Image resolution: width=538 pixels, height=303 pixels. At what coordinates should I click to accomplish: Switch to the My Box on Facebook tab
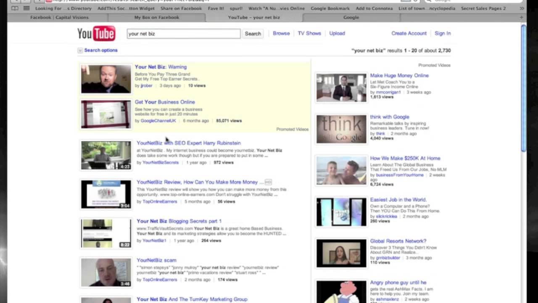pyautogui.click(x=156, y=17)
